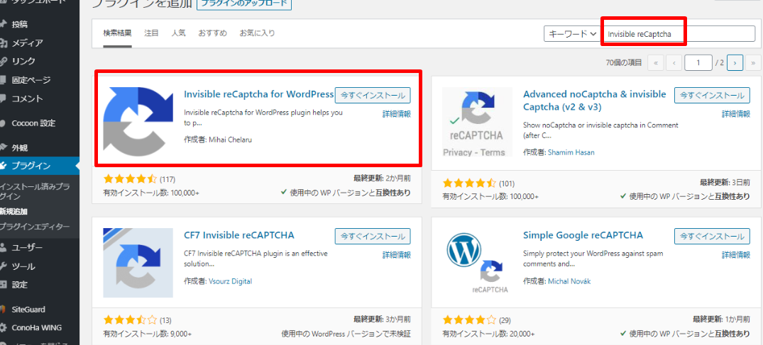763x345 pixels.
Task: Click the CF7 Invisible reCAPTCHA plugin icon
Action: pyautogui.click(x=138, y=262)
